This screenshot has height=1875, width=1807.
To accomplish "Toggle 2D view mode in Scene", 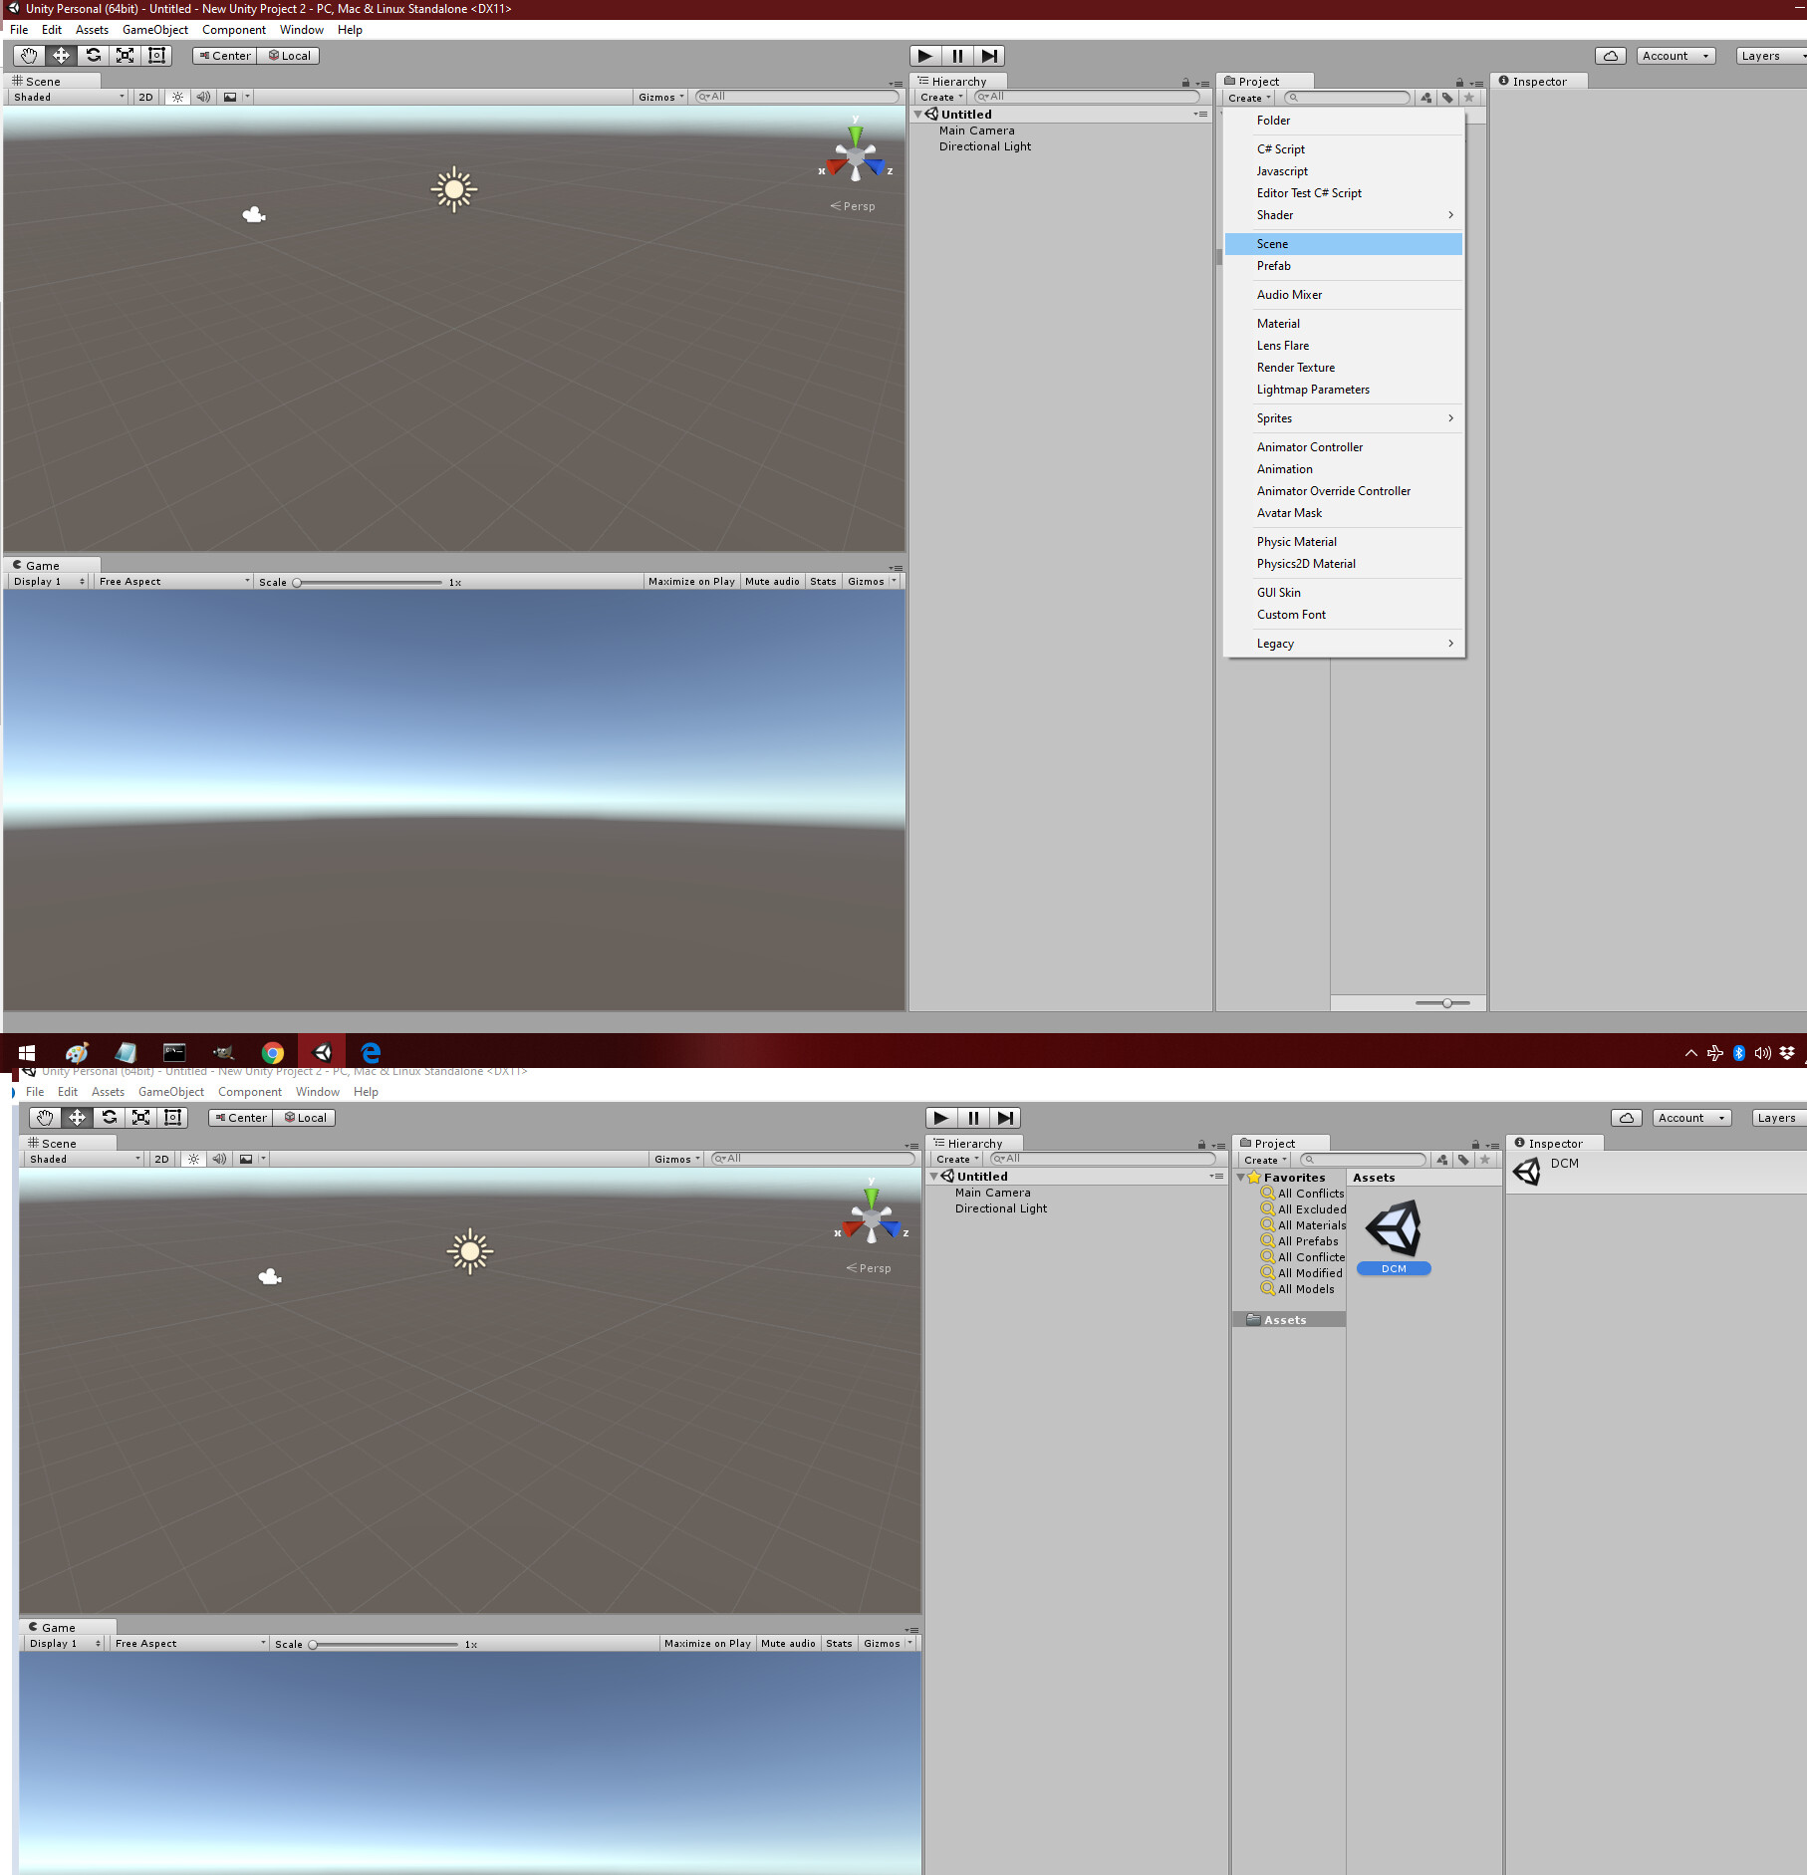I will pyautogui.click(x=145, y=97).
